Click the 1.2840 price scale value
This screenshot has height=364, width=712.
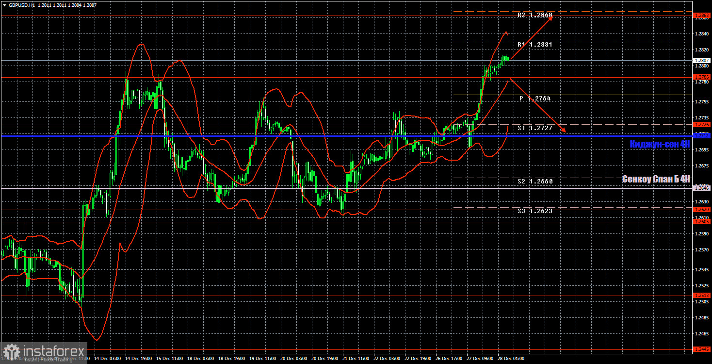[702, 33]
